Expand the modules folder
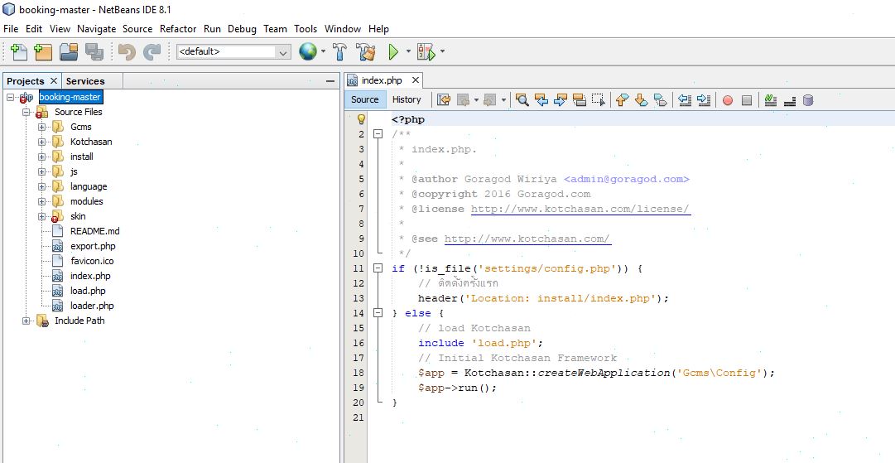Viewport: 895px width, 463px height. point(41,201)
